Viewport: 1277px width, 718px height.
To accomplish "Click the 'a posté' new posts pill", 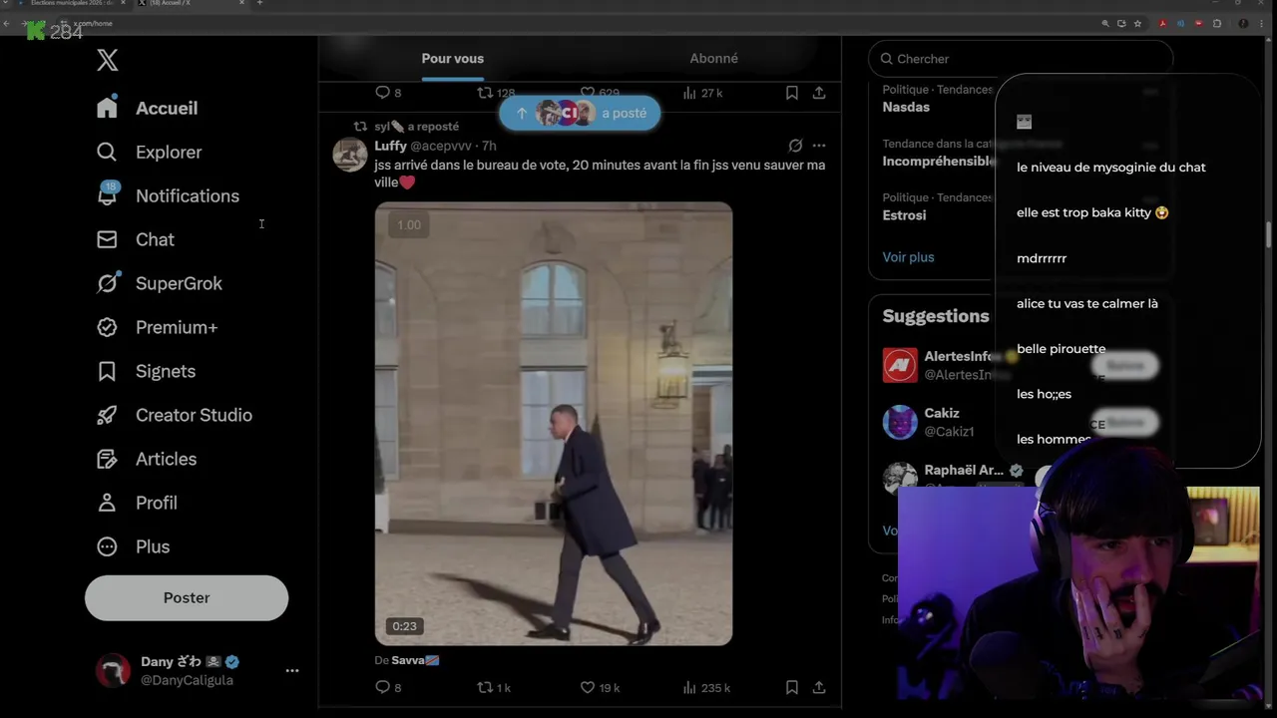I will click(580, 113).
